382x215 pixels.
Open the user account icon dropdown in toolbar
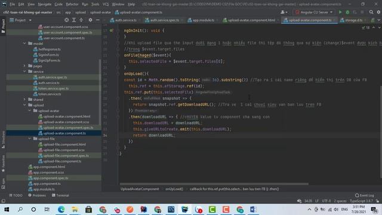pyautogui.click(x=284, y=12)
